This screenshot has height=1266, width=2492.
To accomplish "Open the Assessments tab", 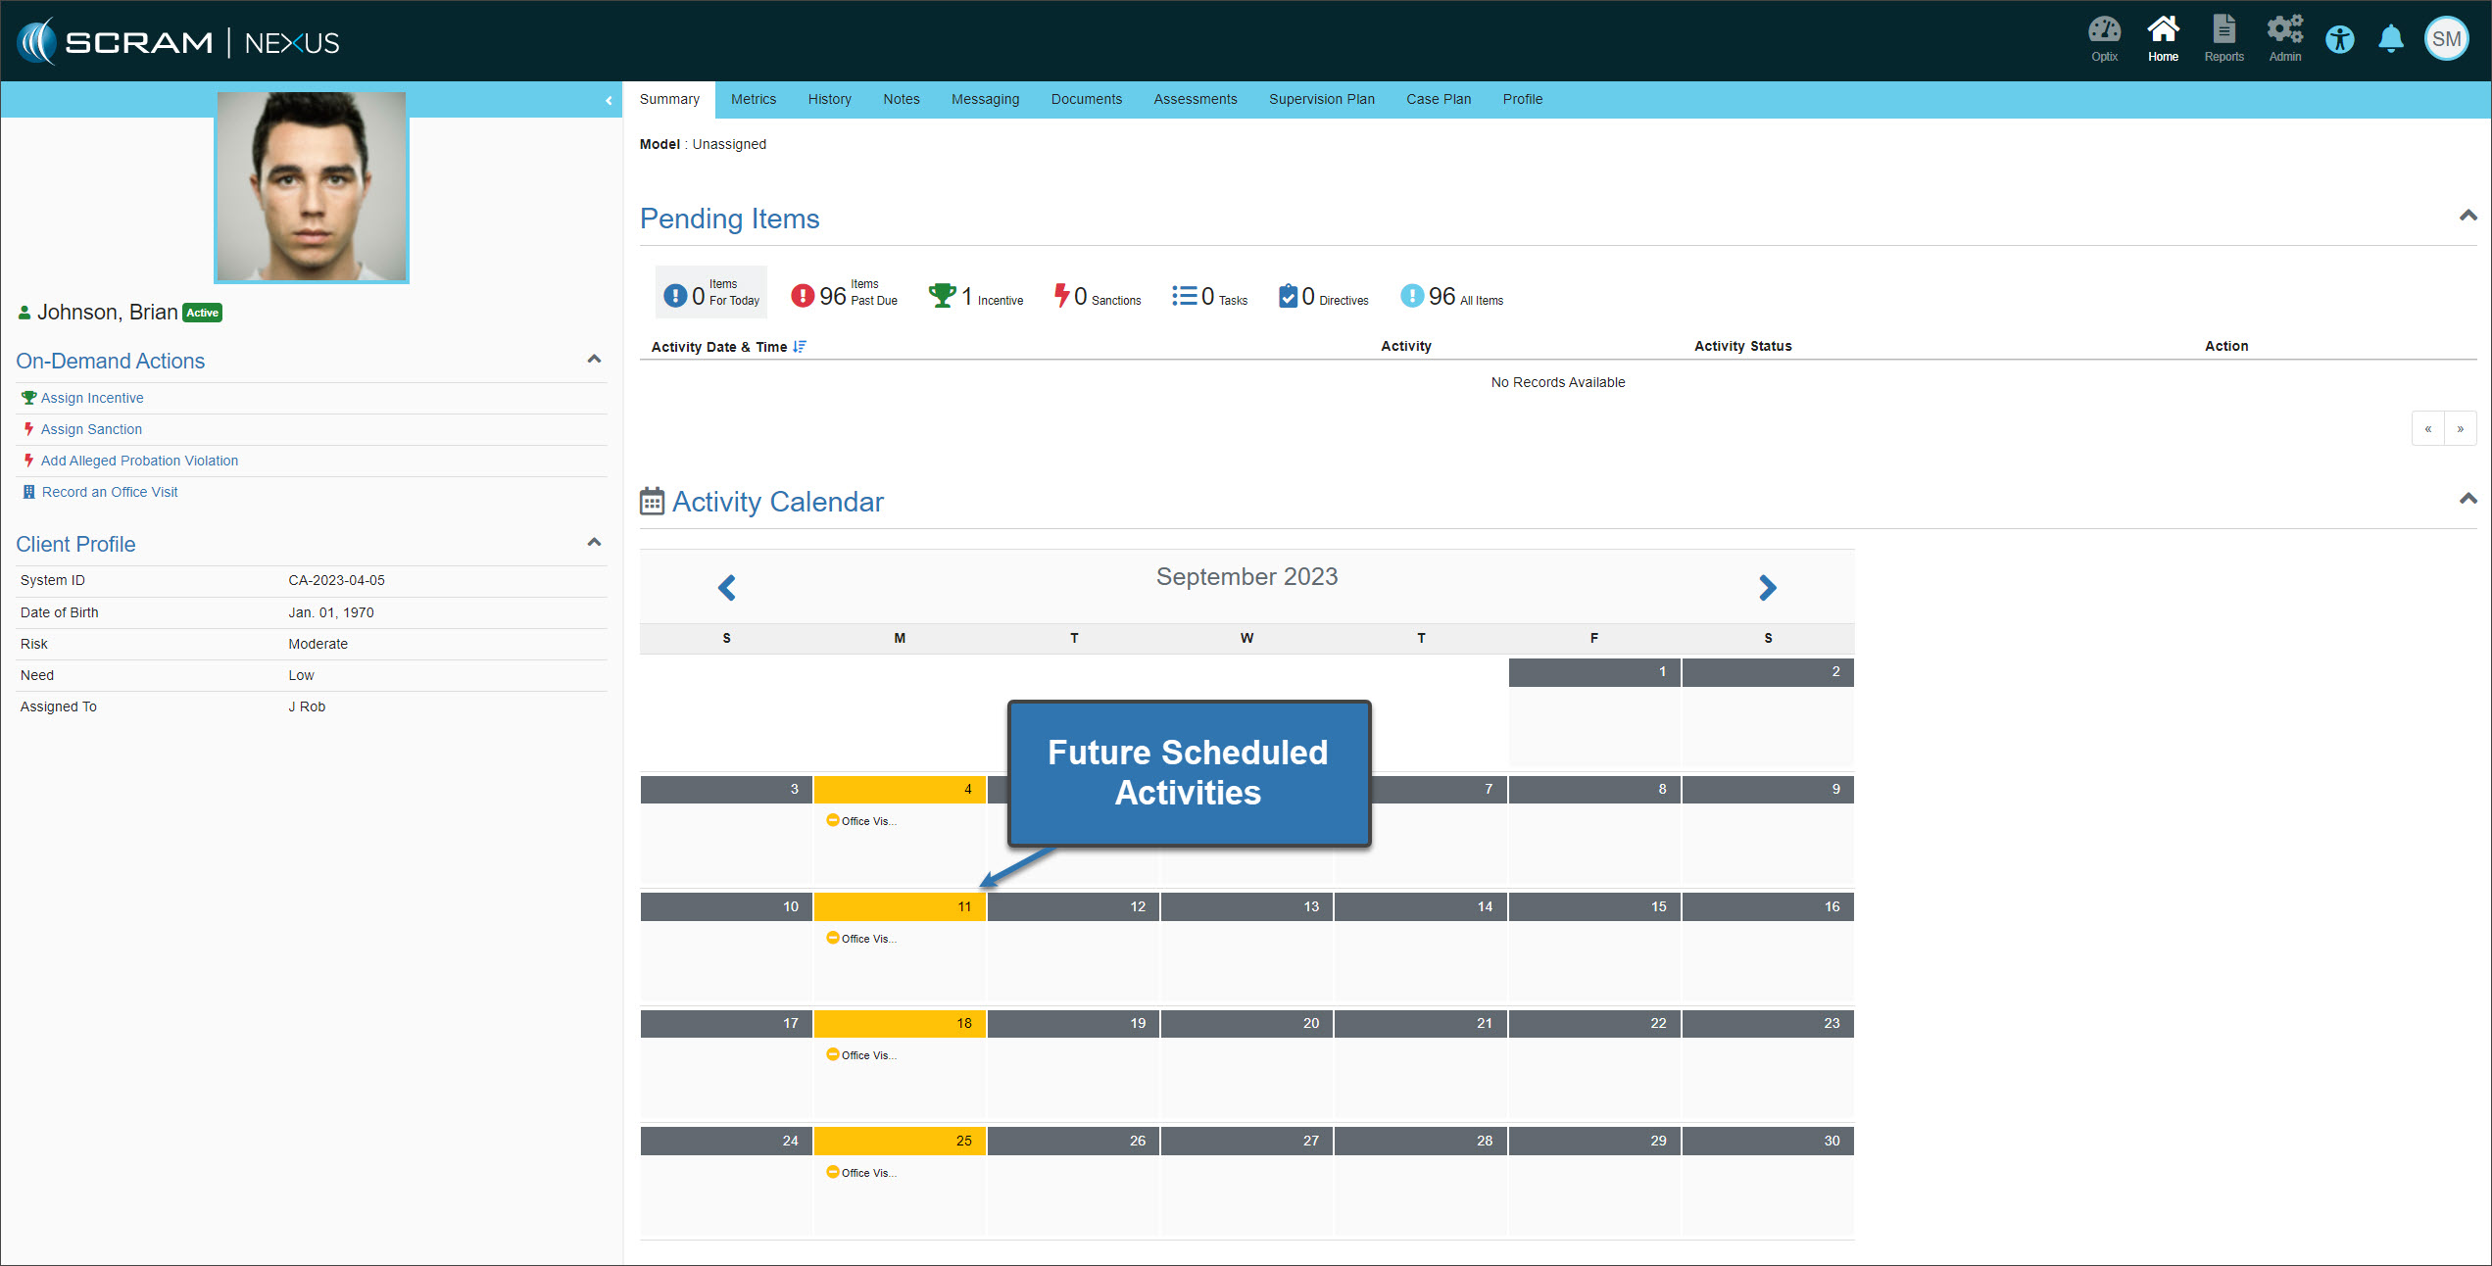I will coord(1195,99).
